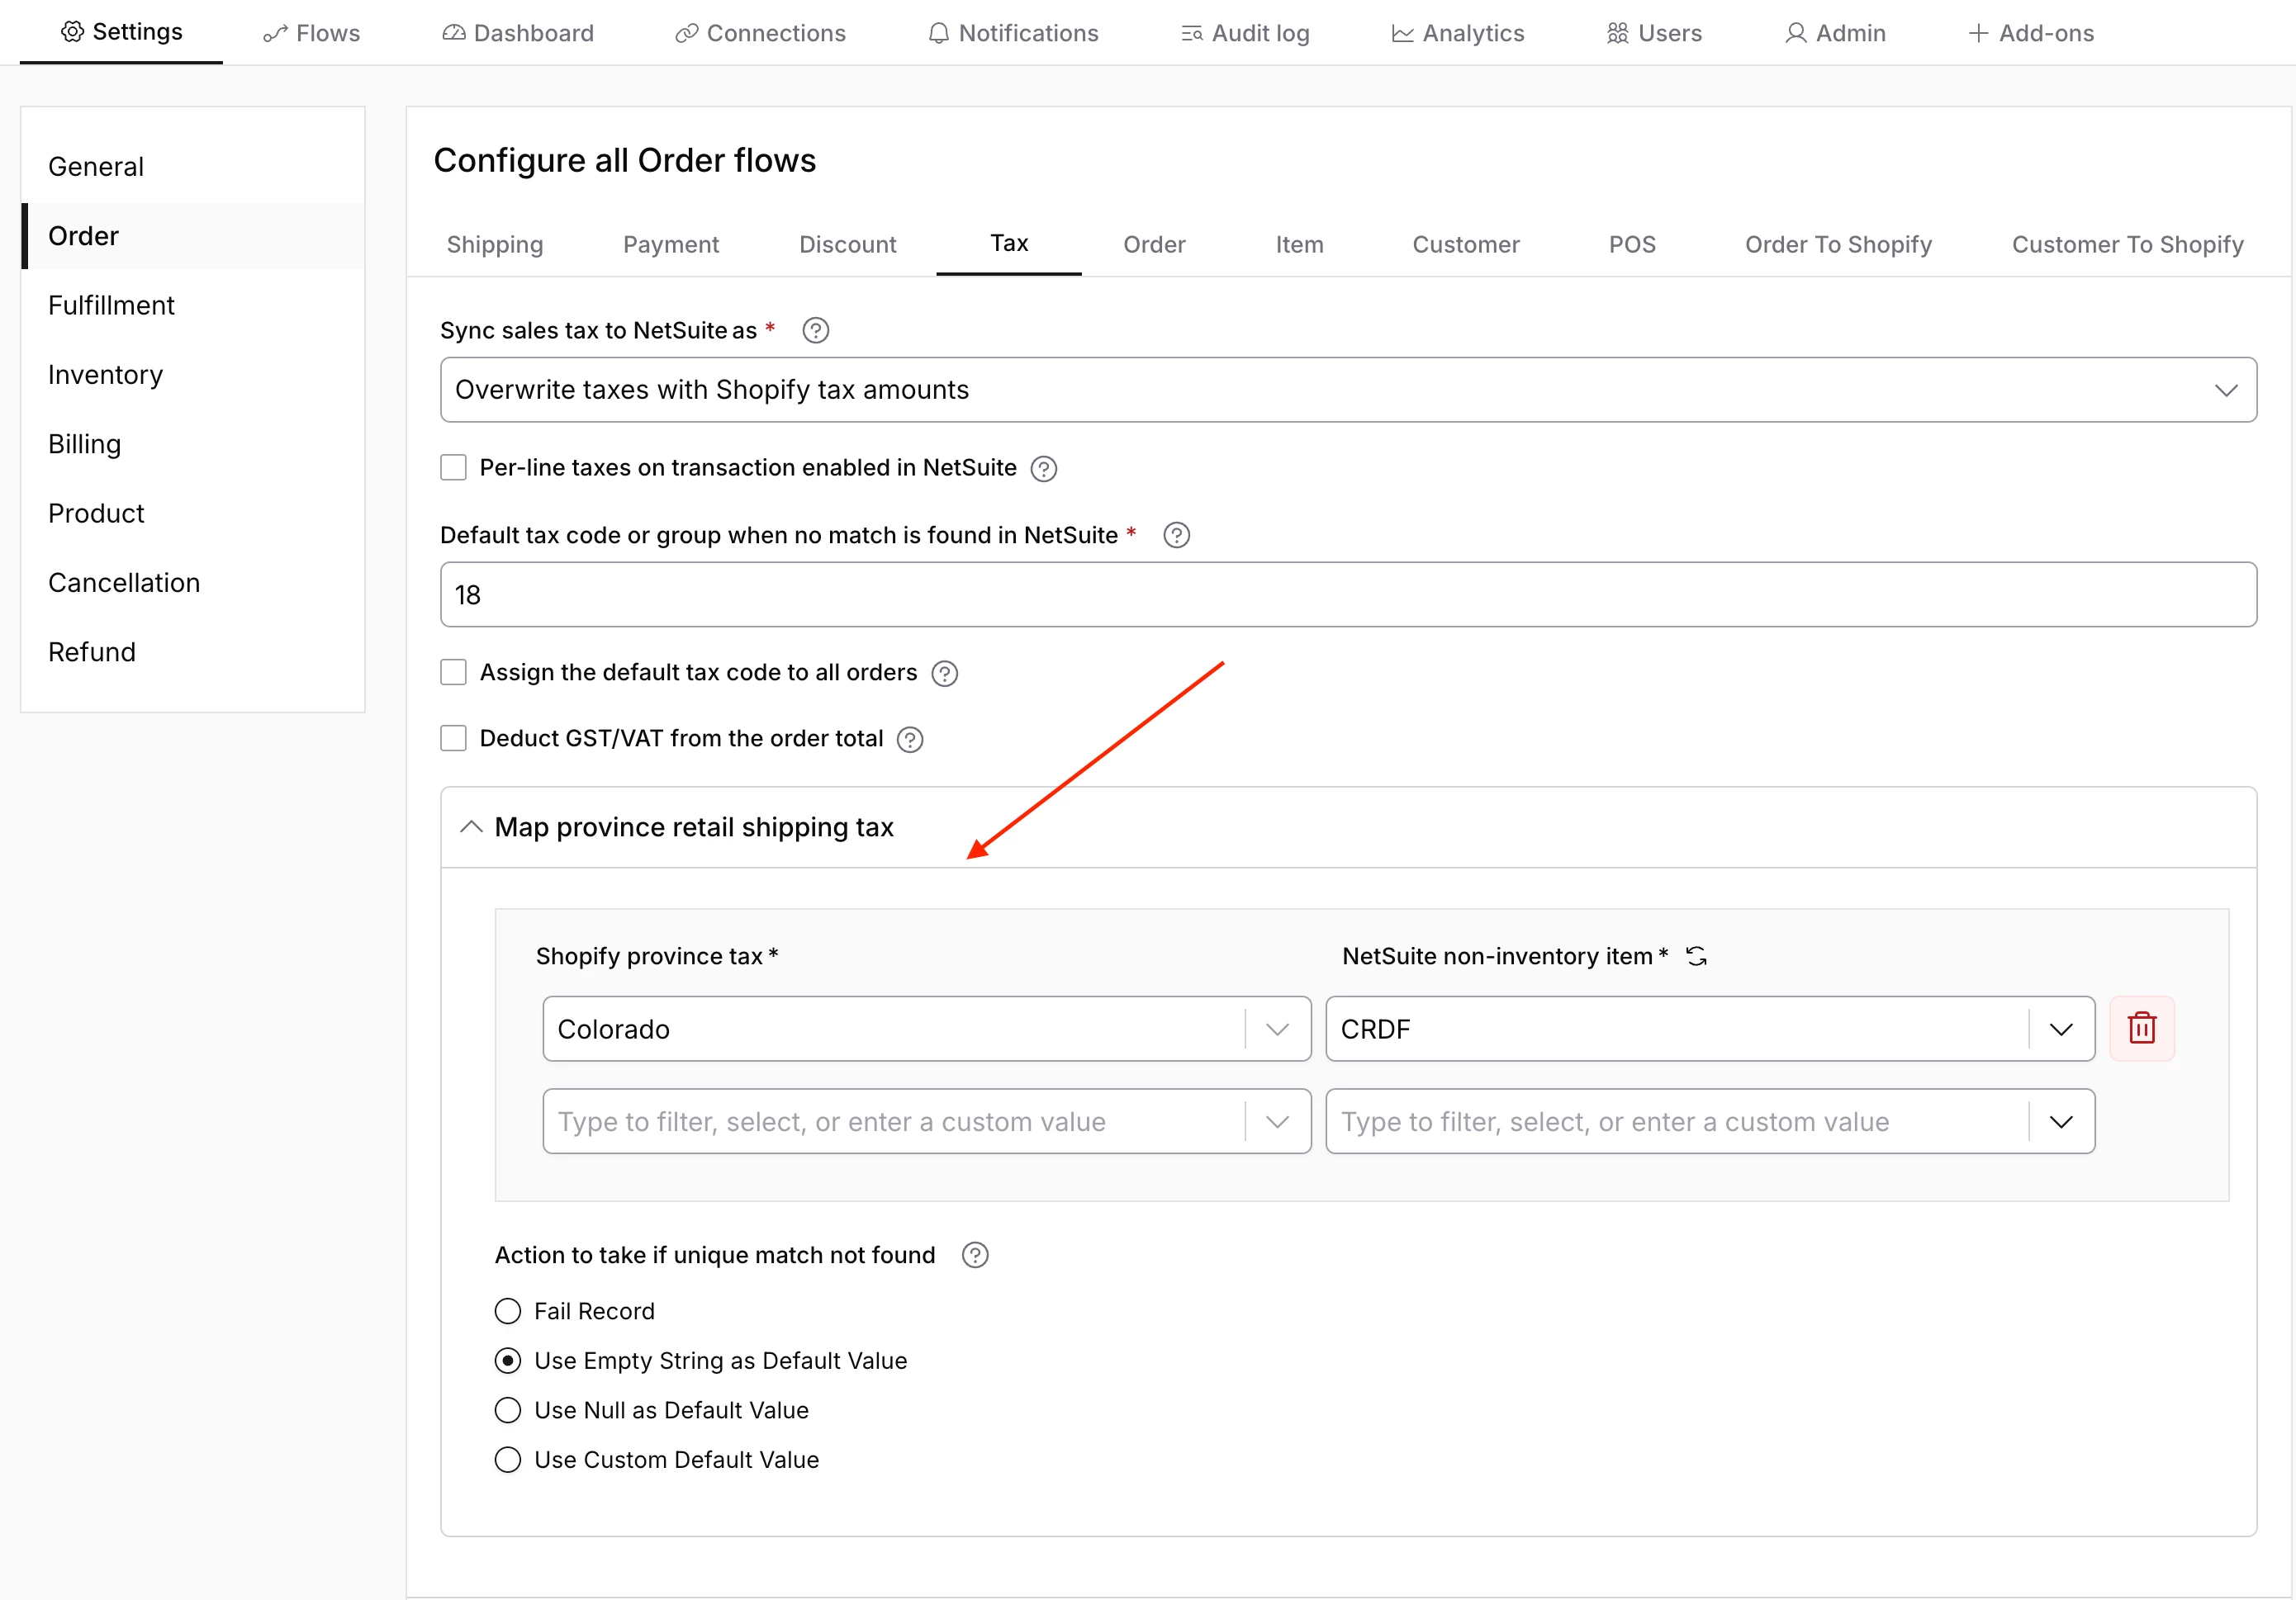This screenshot has width=2296, height=1600.
Task: Switch to the Discount tab
Action: click(847, 245)
